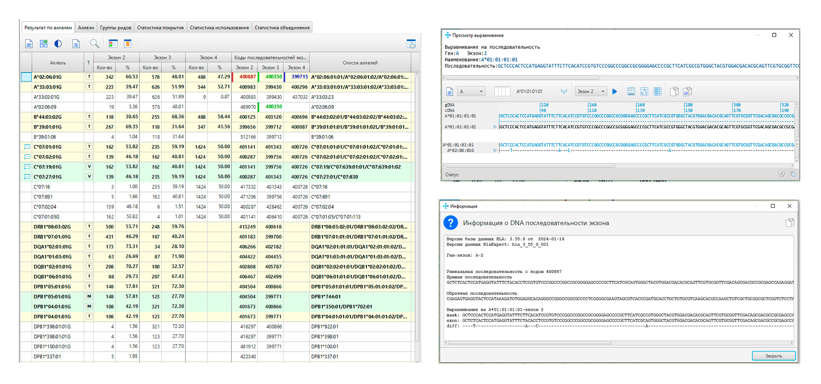Open the Статистика покрытия tab

(160, 27)
